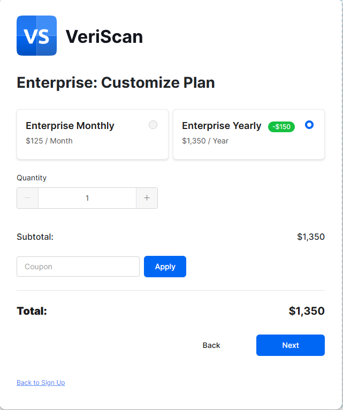Click the bold Total amount value
The width and height of the screenshot is (343, 410).
(306, 311)
